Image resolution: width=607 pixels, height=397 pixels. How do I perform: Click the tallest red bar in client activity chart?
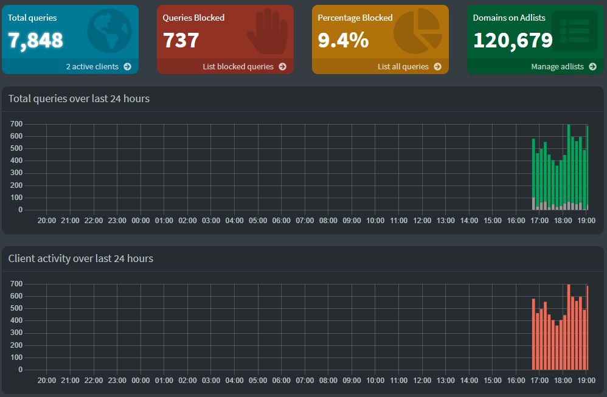pyautogui.click(x=569, y=327)
